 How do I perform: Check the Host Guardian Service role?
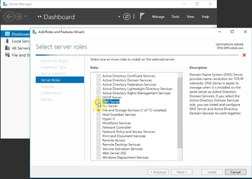click(x=99, y=115)
